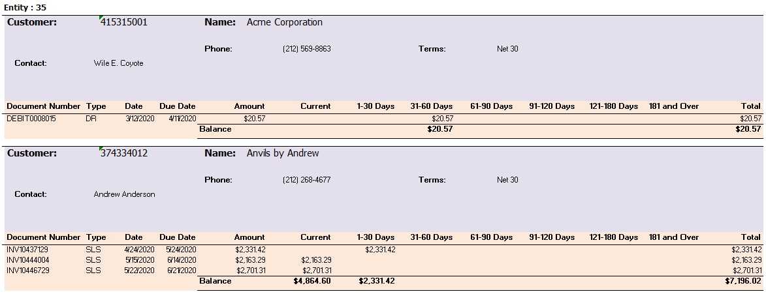Select invoice INV10446729

click(28, 271)
